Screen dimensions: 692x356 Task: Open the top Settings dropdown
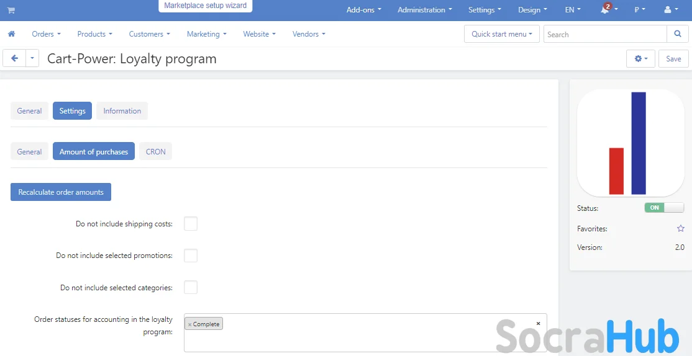pos(485,10)
